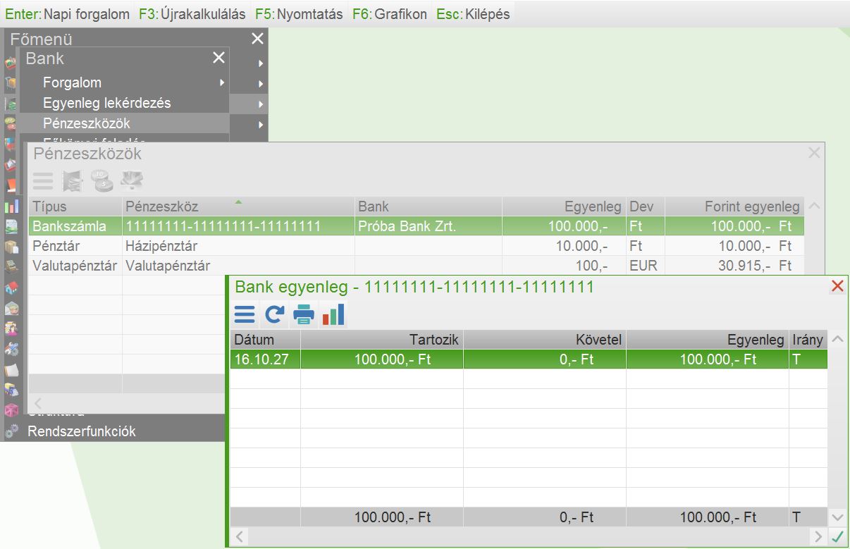Click the coins icon in Pénzeszközök toolbar
The width and height of the screenshot is (850, 549).
coord(102,181)
